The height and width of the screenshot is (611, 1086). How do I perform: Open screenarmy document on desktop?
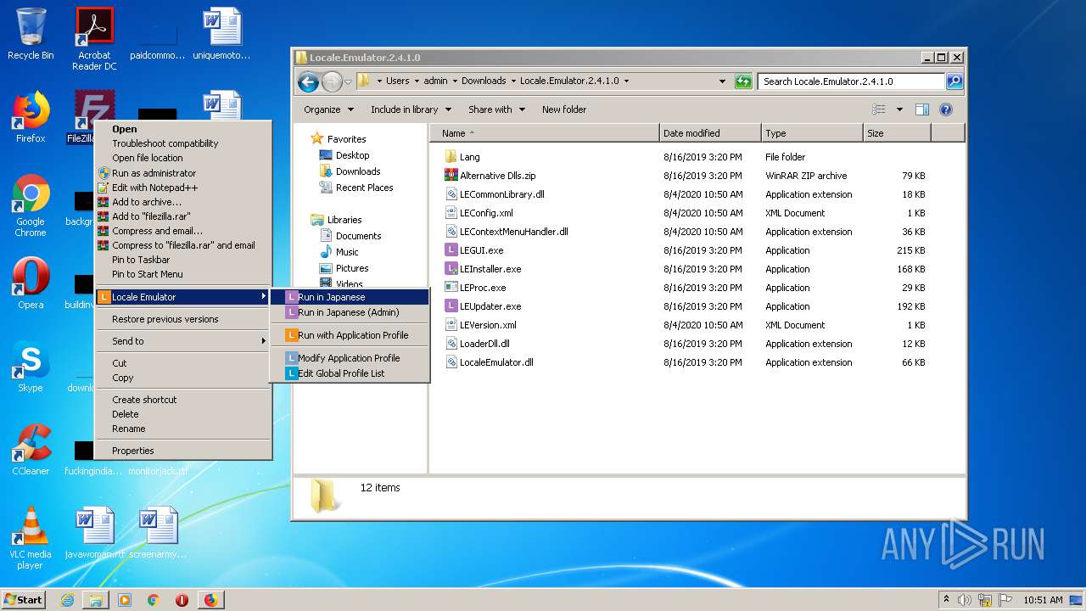[158, 533]
